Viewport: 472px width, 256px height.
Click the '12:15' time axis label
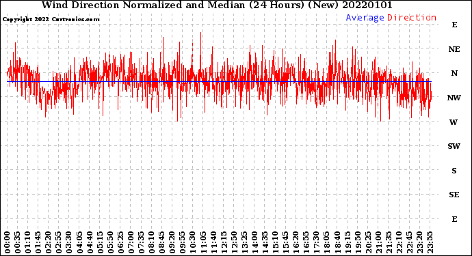(224, 242)
